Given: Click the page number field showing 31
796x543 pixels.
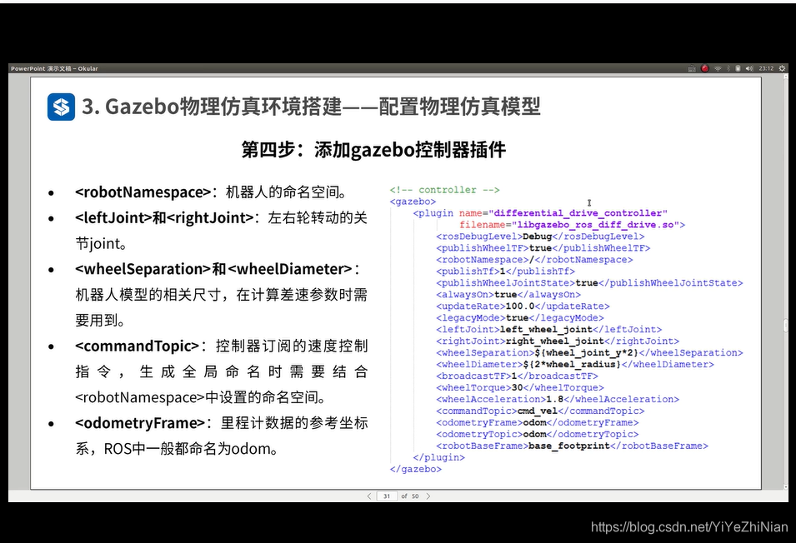Looking at the screenshot, I should tap(387, 496).
